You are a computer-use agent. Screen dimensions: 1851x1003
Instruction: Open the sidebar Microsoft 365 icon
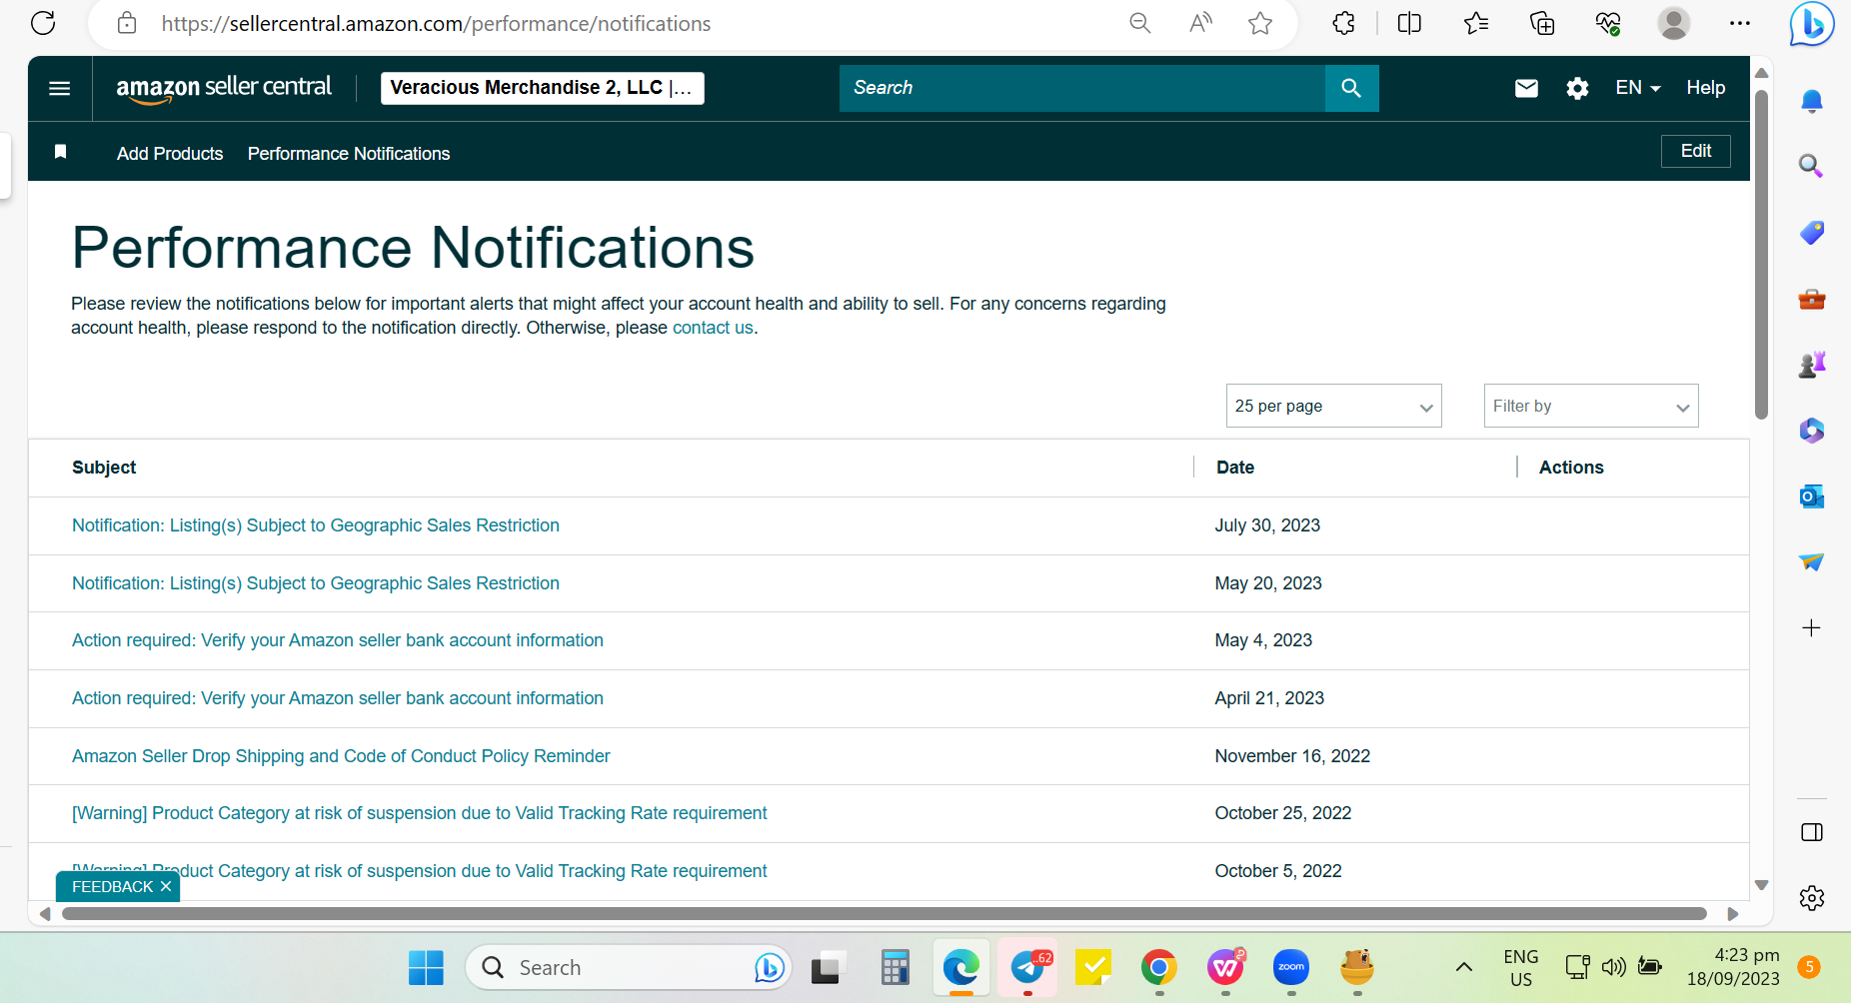click(1812, 431)
